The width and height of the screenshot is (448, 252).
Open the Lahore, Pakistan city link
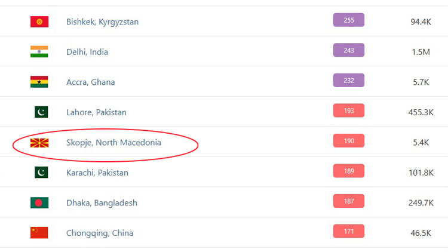(96, 112)
